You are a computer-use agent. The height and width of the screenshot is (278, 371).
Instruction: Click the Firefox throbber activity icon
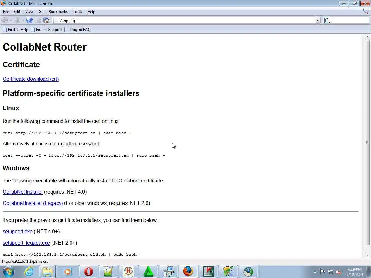(366, 11)
